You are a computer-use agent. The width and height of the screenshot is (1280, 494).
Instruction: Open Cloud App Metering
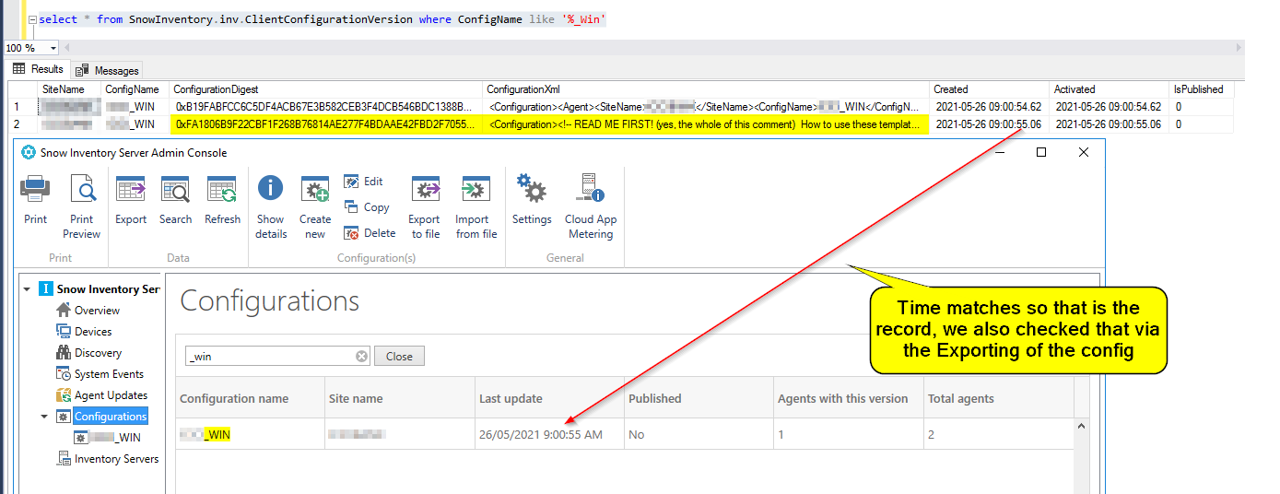click(x=591, y=207)
